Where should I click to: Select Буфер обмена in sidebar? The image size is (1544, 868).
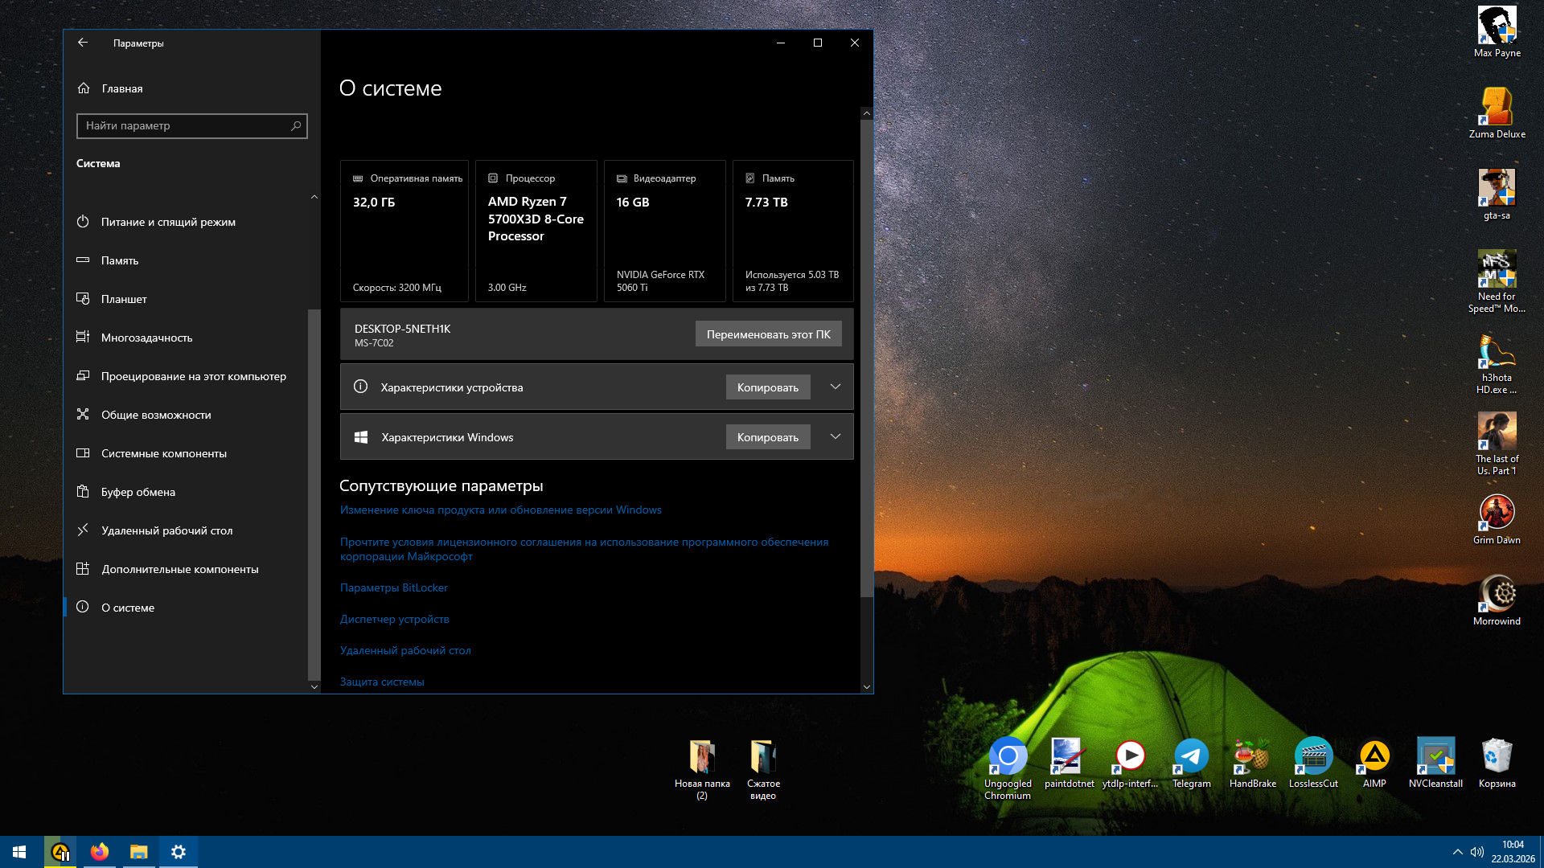pyautogui.click(x=138, y=492)
